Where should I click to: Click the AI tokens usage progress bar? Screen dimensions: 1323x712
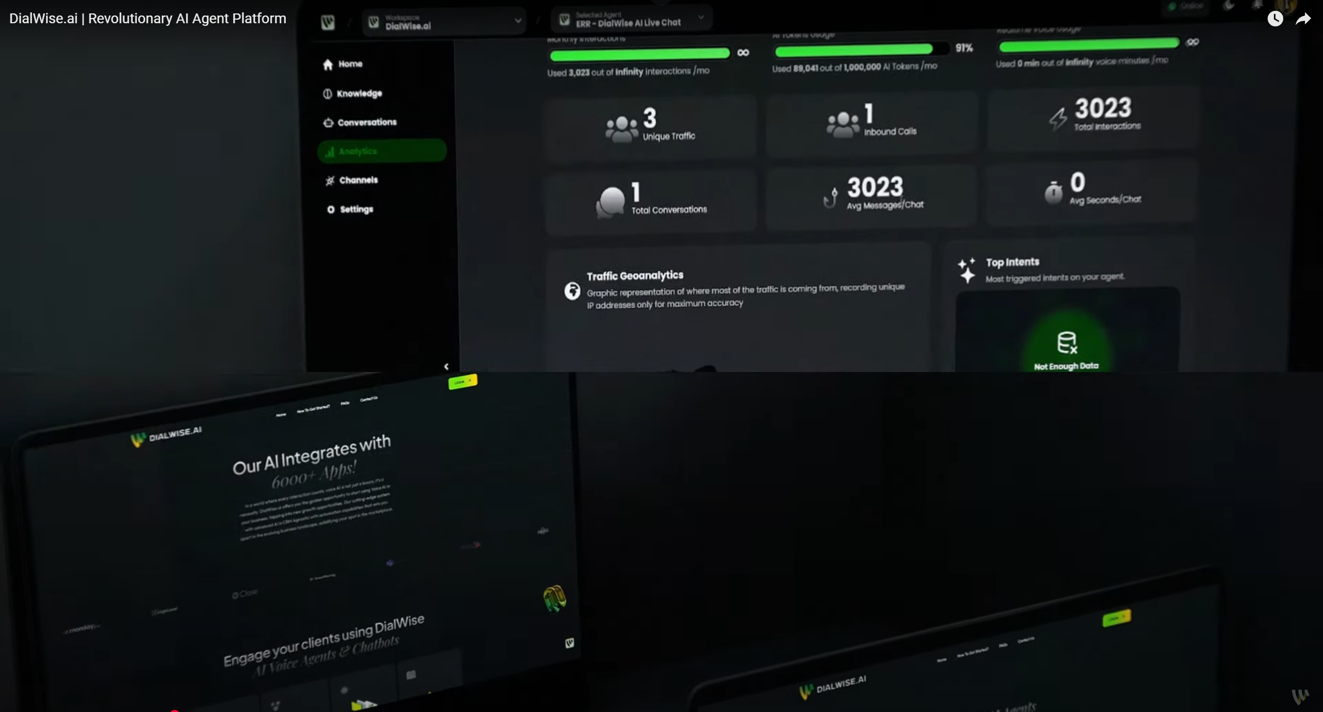[861, 50]
